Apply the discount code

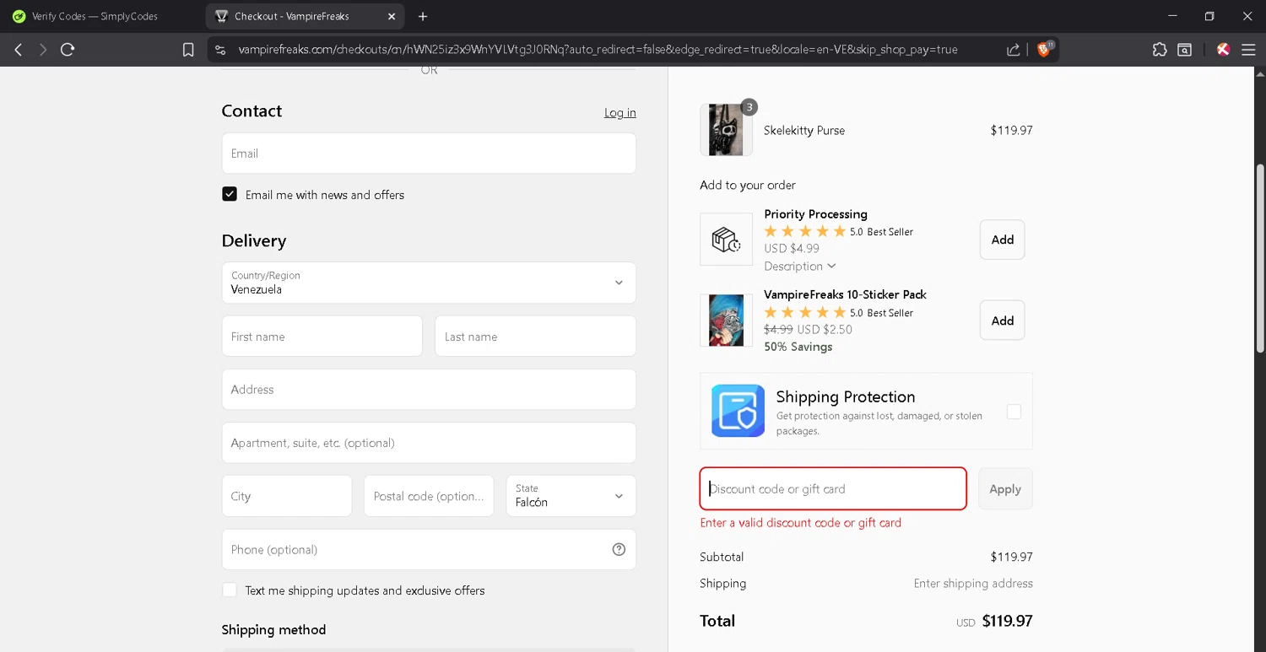click(1005, 488)
